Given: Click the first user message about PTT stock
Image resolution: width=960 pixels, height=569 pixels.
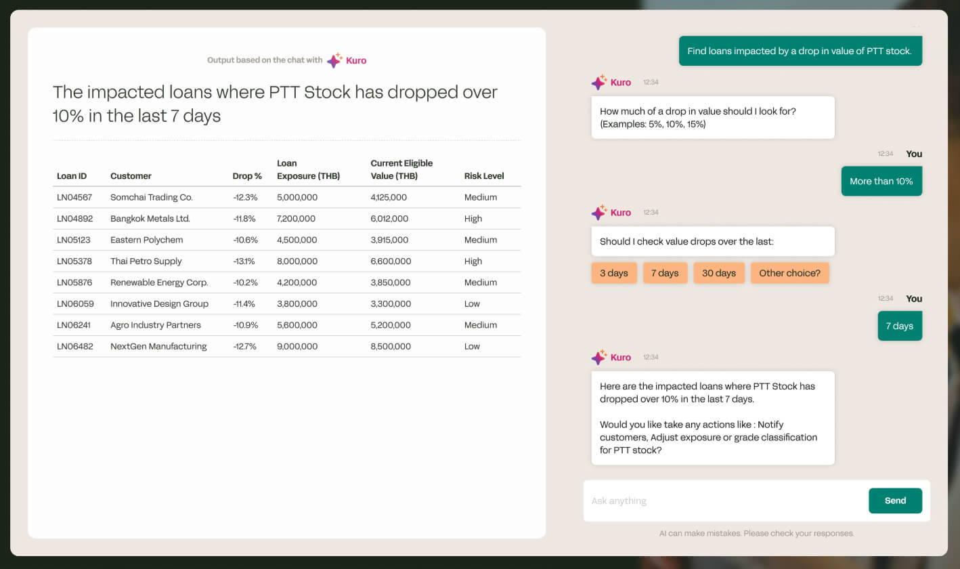Looking at the screenshot, I should click(x=800, y=51).
